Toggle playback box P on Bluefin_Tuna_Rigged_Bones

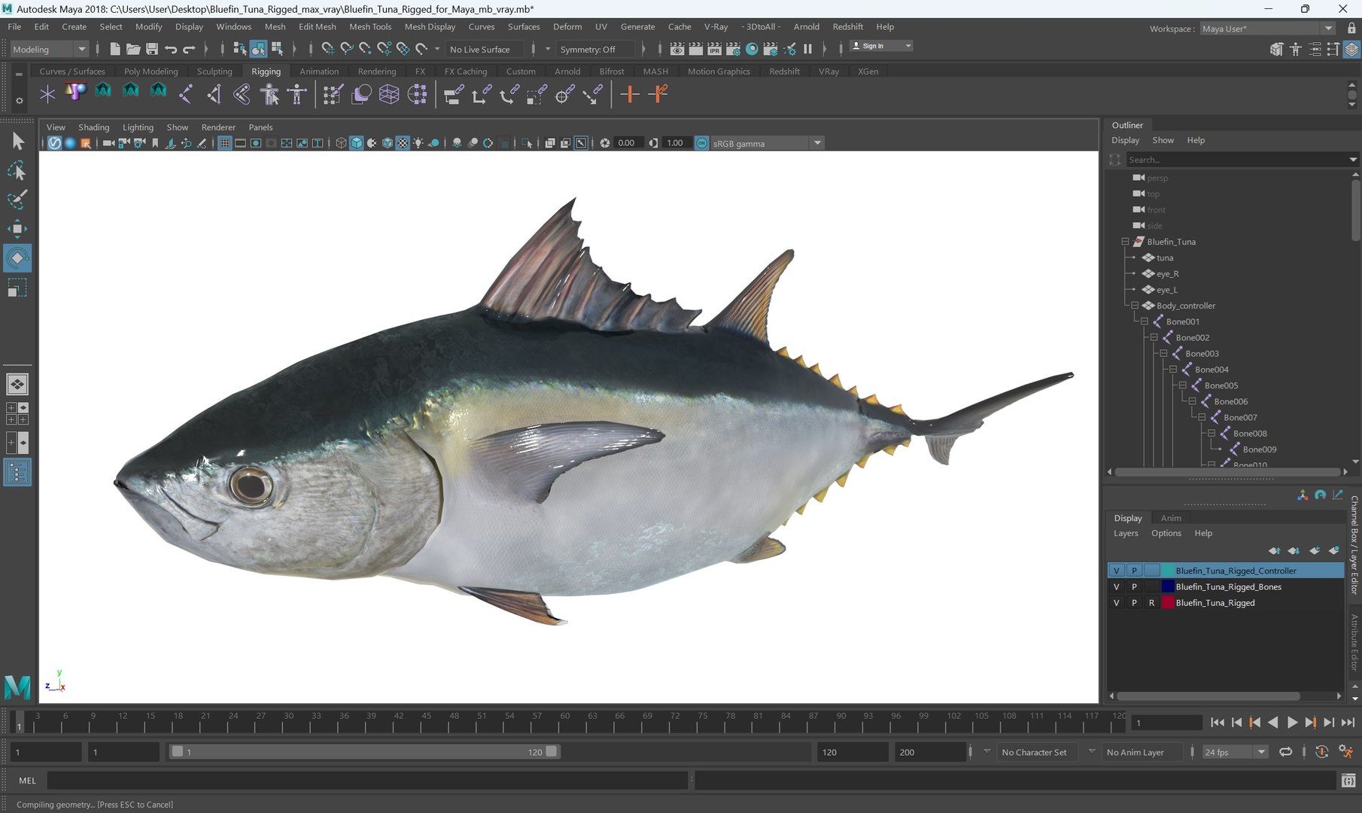click(1134, 586)
